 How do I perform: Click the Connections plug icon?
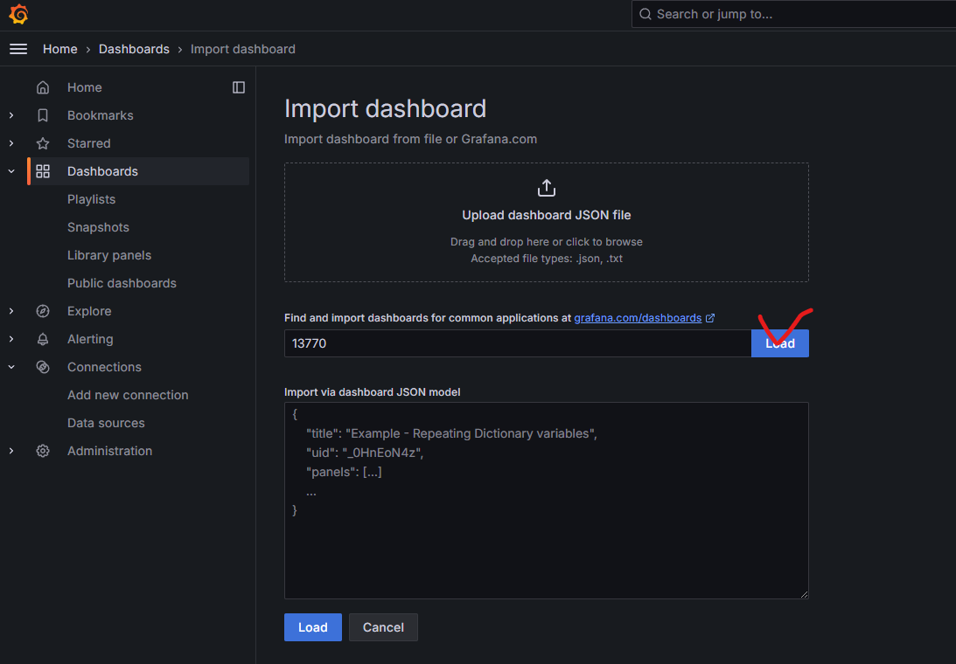pyautogui.click(x=42, y=367)
